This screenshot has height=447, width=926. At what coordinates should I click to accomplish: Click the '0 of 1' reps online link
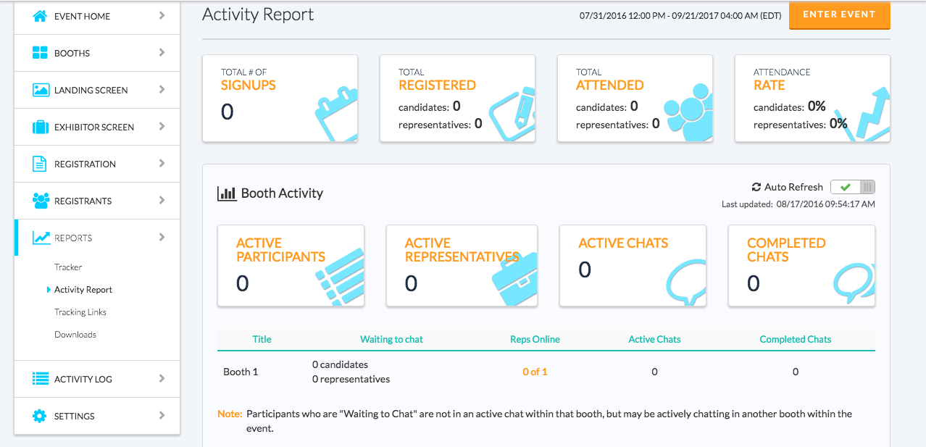click(x=535, y=372)
